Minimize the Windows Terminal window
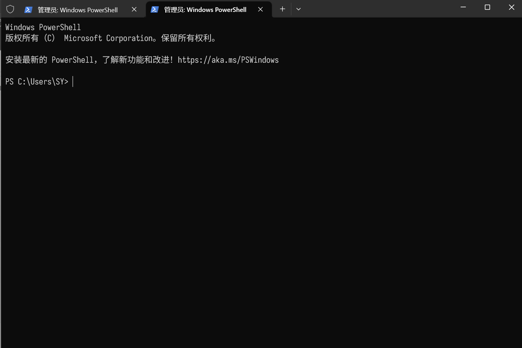 pyautogui.click(x=463, y=7)
